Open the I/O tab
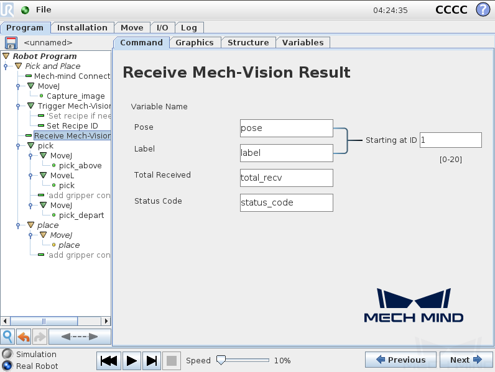Viewport: 495px width, 372px height. coord(162,28)
